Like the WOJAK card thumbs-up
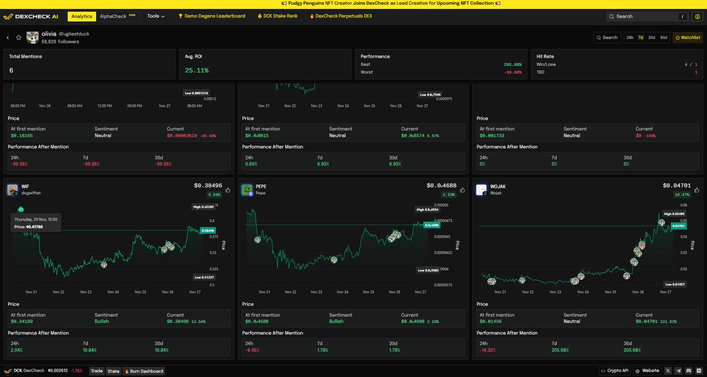The image size is (707, 377). coord(696,190)
